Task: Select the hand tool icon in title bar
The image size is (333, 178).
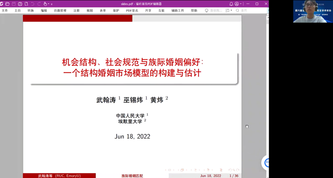Action: [x=45, y=4]
